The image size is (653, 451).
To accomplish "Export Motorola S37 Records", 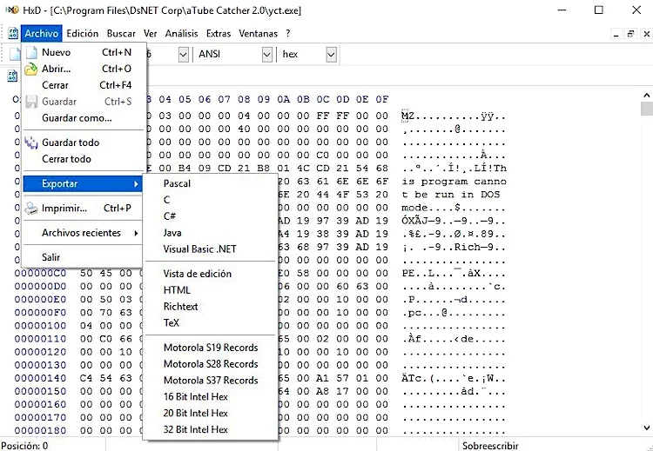I will (x=211, y=381).
